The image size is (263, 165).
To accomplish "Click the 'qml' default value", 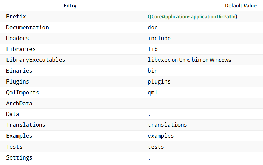I will 153,92.
